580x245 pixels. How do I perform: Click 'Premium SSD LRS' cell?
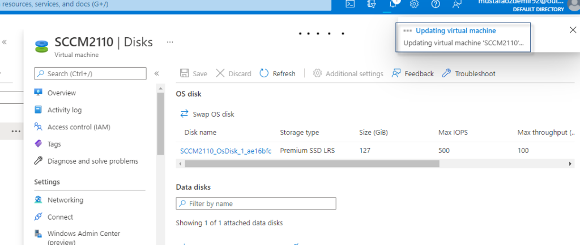(308, 150)
